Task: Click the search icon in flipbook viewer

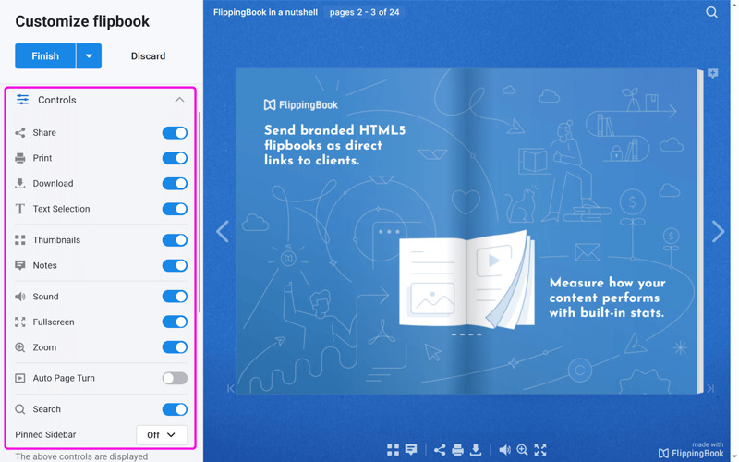Action: pos(711,12)
